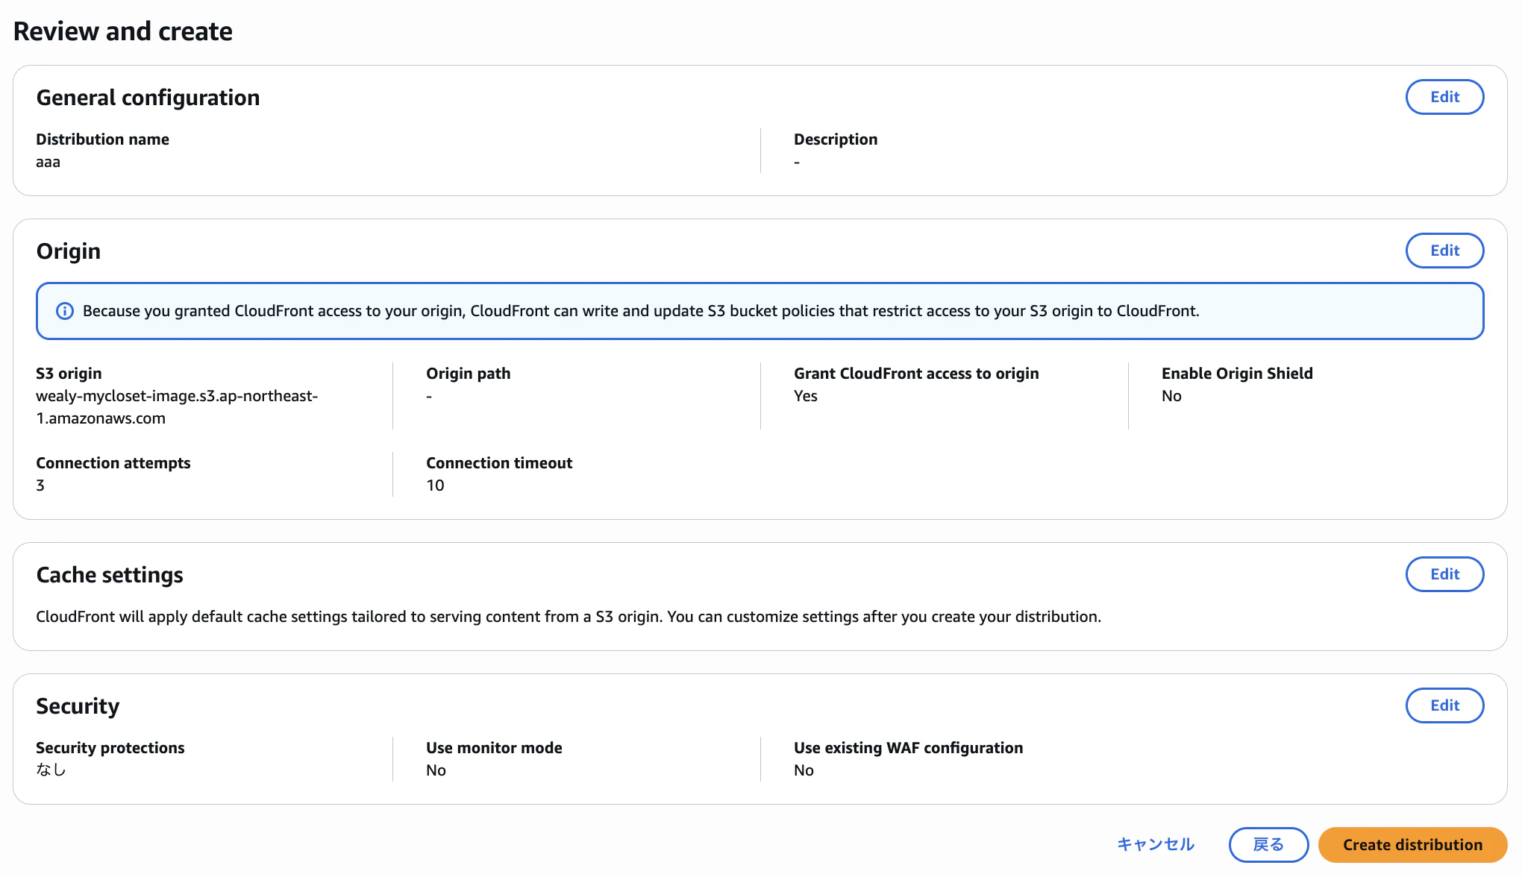Select the Connection attempts value 3
The height and width of the screenshot is (877, 1522).
[x=40, y=485]
